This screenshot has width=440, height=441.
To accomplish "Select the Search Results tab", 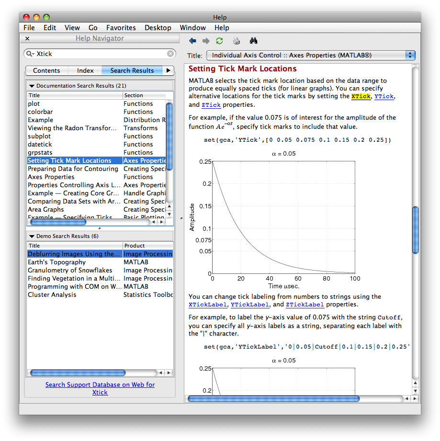I will pos(132,70).
